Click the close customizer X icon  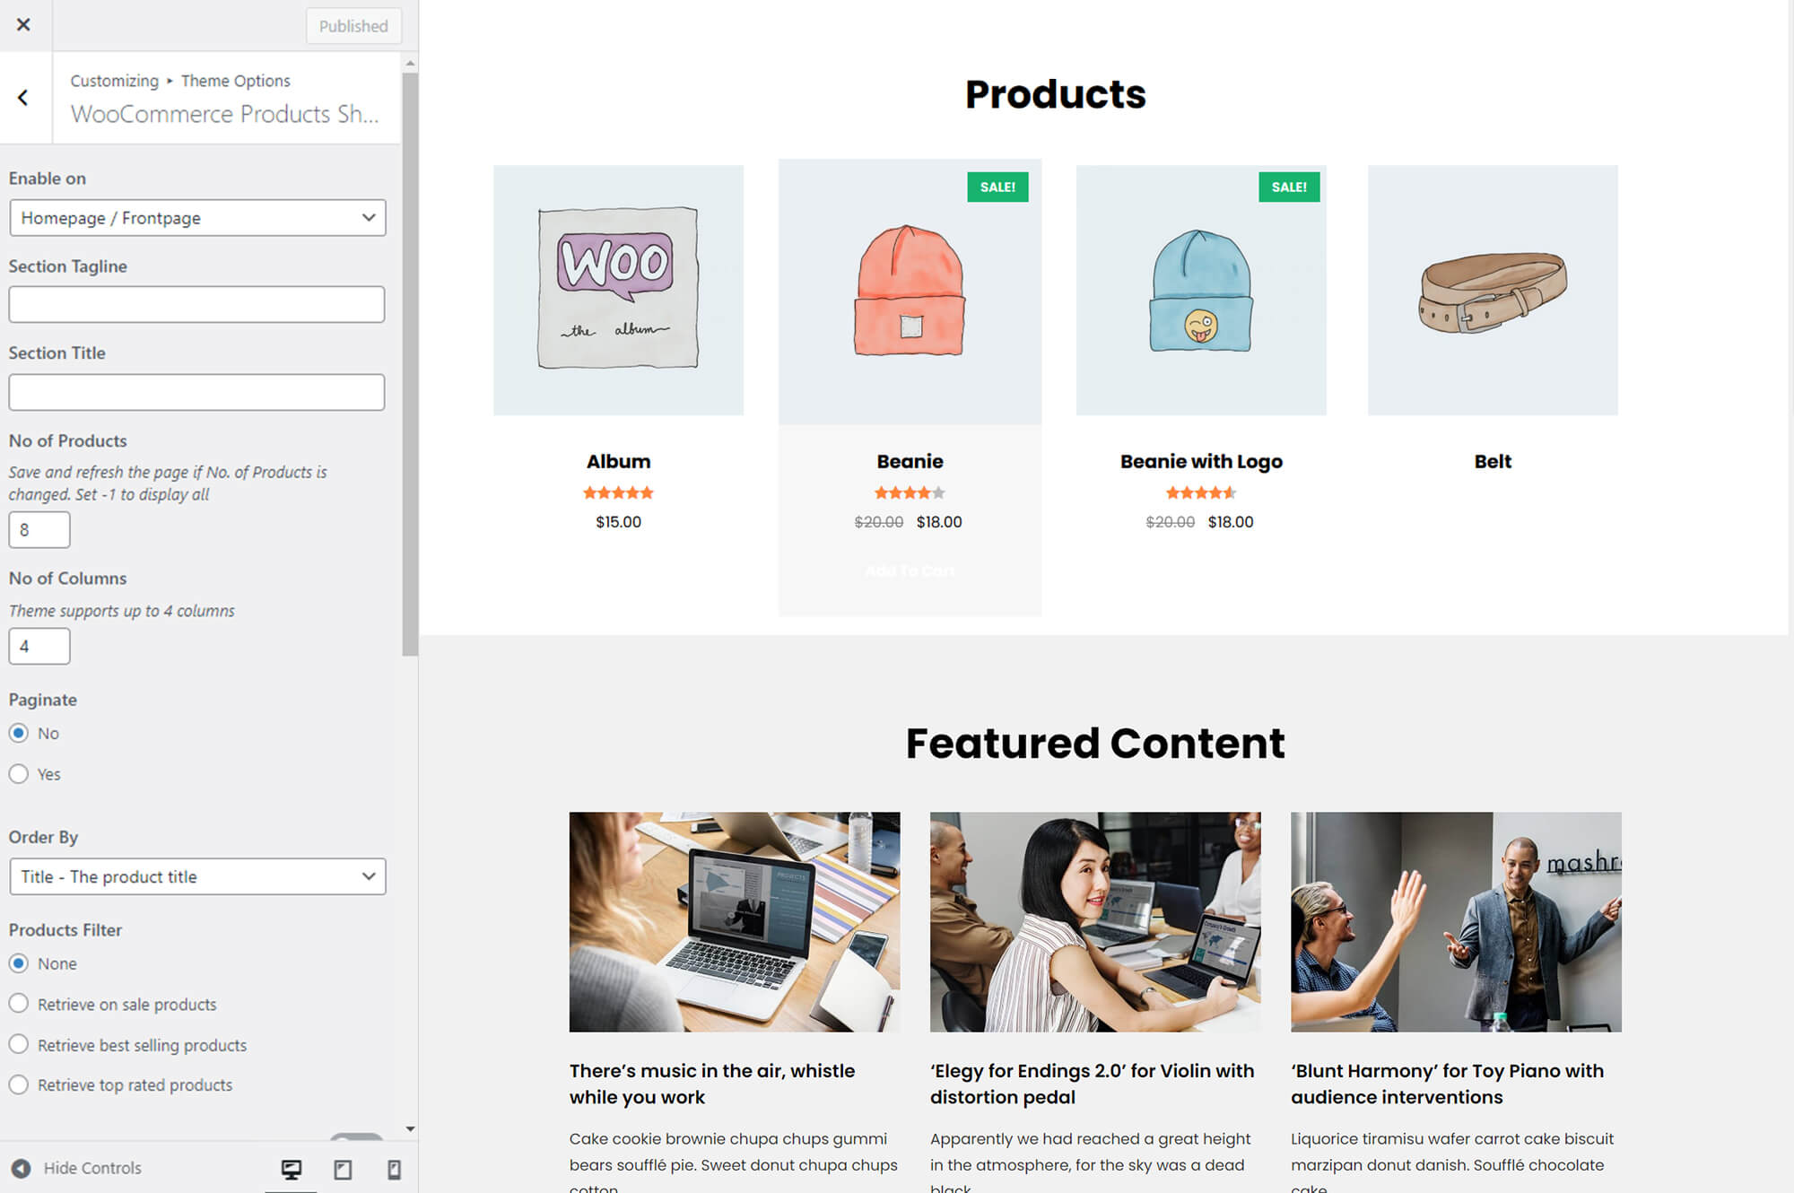coord(24,24)
